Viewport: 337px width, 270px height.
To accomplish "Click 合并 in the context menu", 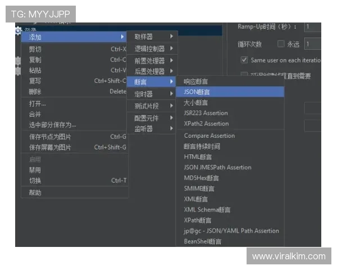I will (x=74, y=114).
